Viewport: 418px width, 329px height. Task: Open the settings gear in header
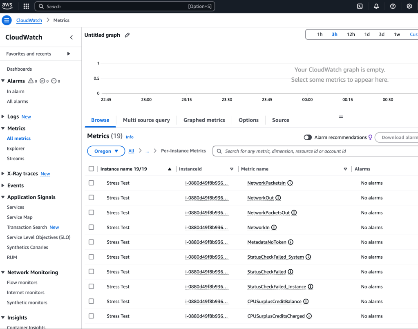[x=409, y=6]
